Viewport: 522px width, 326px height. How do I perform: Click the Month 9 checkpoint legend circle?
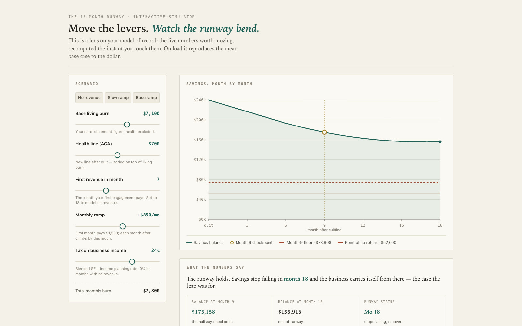click(232, 243)
